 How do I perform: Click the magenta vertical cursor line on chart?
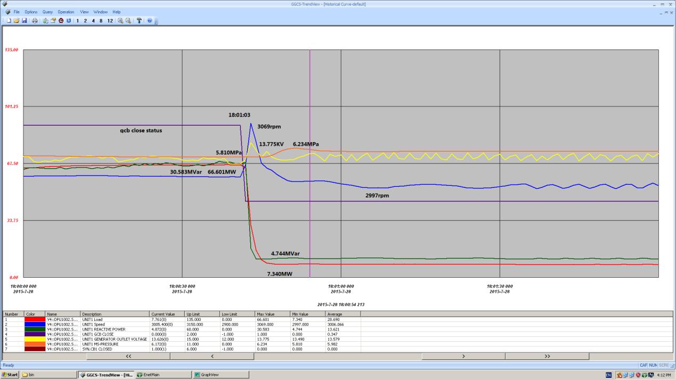310,163
